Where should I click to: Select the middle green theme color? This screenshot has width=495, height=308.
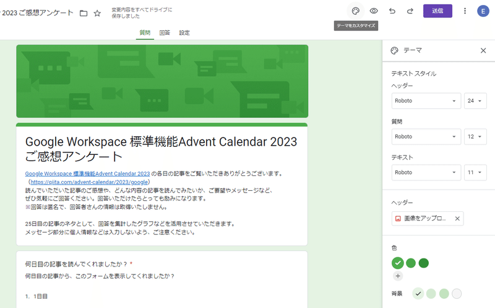[411, 263]
